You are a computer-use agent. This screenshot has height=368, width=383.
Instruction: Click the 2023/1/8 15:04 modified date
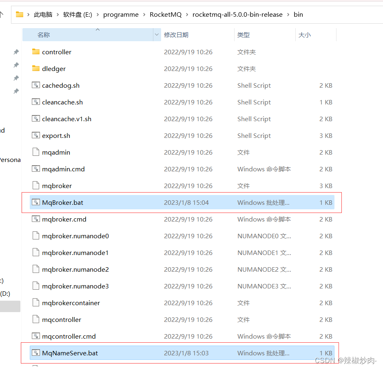point(186,203)
